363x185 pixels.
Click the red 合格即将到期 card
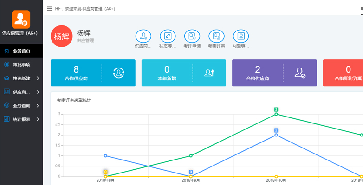343,73
